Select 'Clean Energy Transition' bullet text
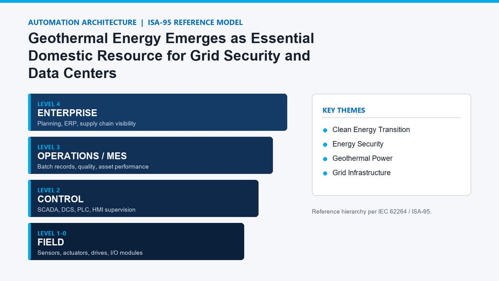This screenshot has width=499, height=281. [371, 130]
